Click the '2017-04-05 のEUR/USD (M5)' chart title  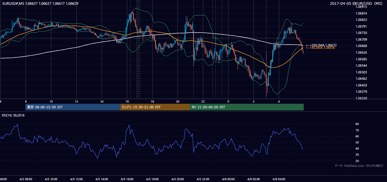(357, 4)
